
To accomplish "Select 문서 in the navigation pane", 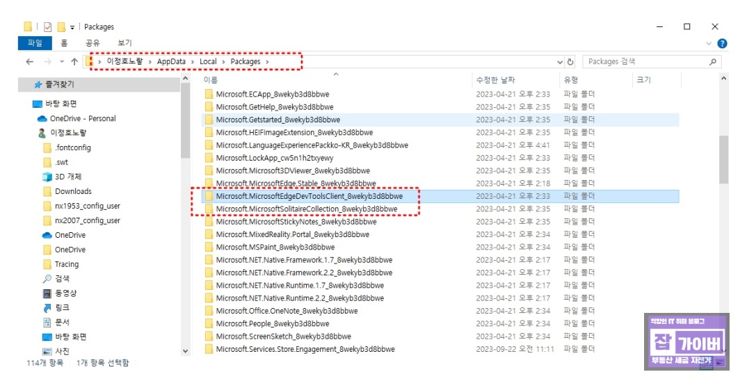I will (x=62, y=323).
